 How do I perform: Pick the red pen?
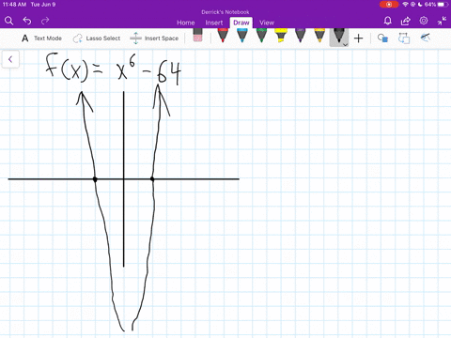[223, 35]
